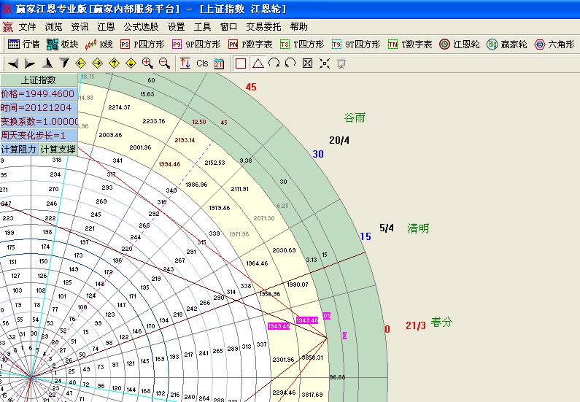Click the 价格=1949.4600 price field
Screen dimensions: 580x402
click(x=39, y=94)
